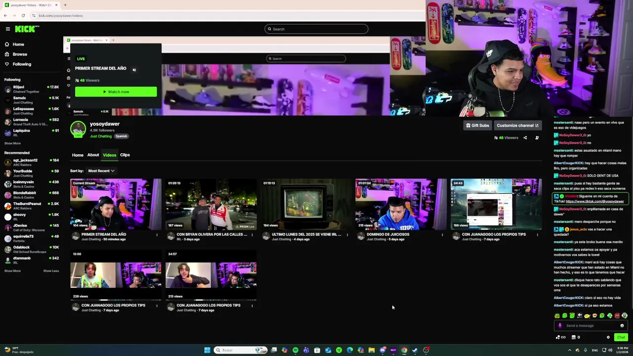
Task: Mute the live preview volume icon
Action: 134,70
